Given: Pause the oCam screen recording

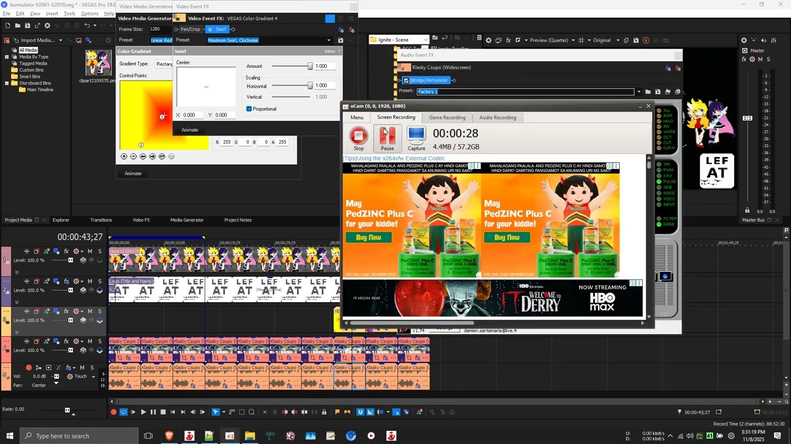Looking at the screenshot, I should [387, 138].
